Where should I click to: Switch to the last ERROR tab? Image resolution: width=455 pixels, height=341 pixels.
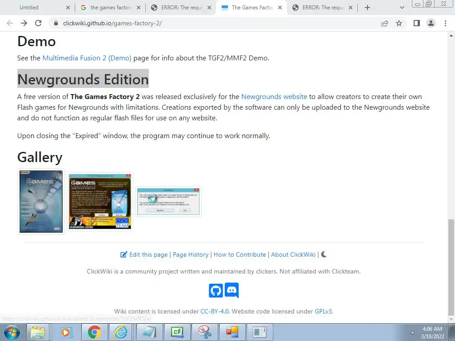[323, 8]
